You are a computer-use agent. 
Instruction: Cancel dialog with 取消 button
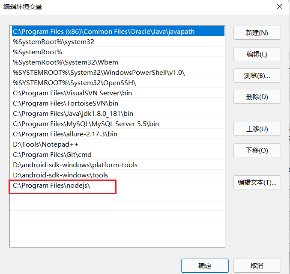[257, 265]
